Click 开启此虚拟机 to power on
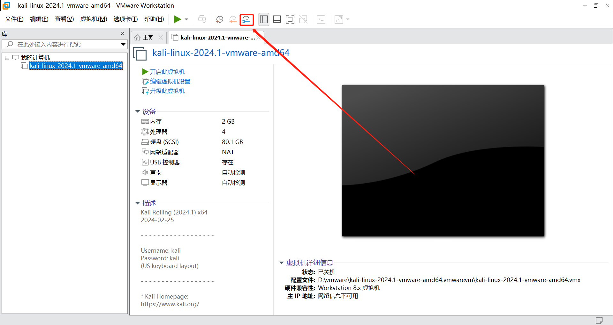This screenshot has height=325, width=613. (x=167, y=72)
